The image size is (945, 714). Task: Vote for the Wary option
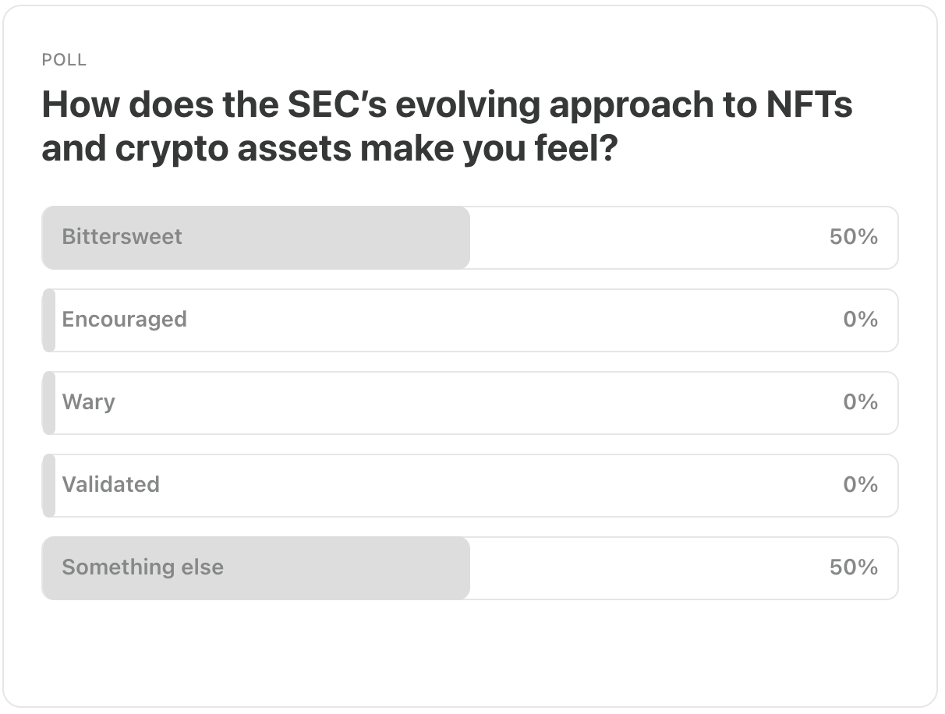click(469, 403)
